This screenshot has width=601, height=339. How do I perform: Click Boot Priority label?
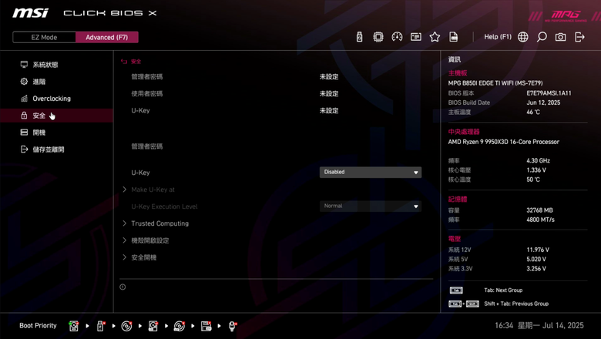coord(38,326)
